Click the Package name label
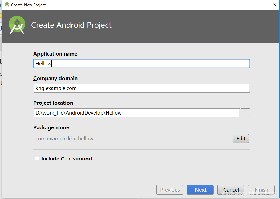Screen dimensions: 280x199 (51, 127)
